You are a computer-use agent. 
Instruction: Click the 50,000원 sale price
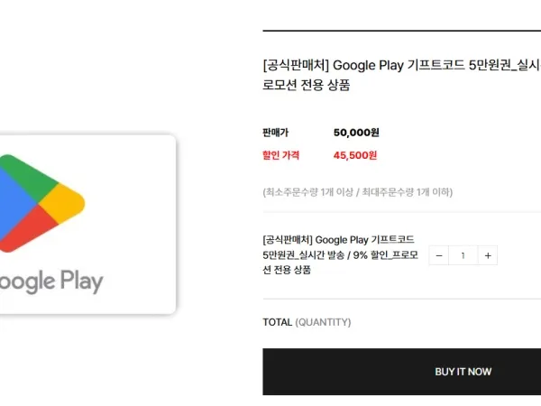point(355,133)
